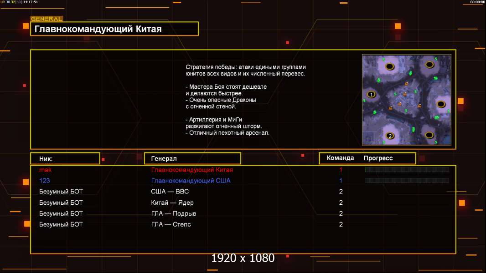Click the 'Стратегия победы' description line
486x273 pixels.
click(246, 67)
